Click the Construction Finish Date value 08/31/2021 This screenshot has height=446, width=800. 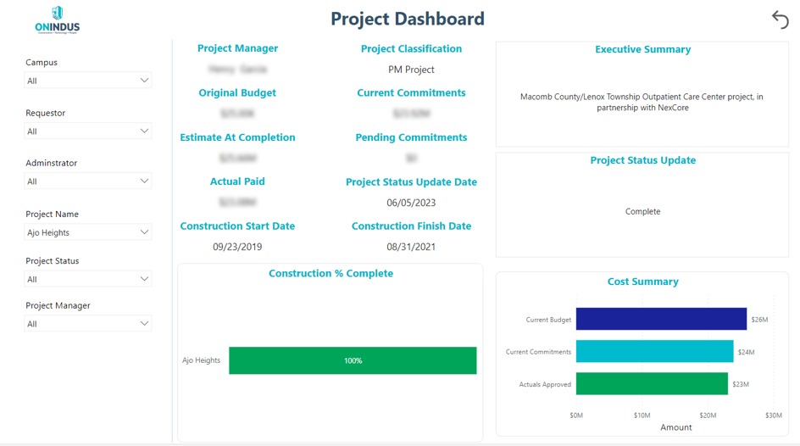point(411,247)
